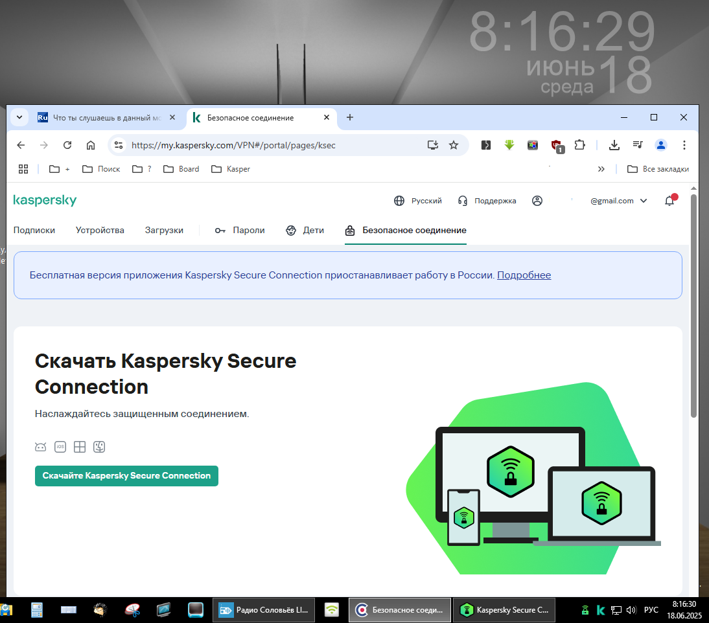The height and width of the screenshot is (623, 709).
Task: Switch to the Устройства tab
Action: [100, 230]
